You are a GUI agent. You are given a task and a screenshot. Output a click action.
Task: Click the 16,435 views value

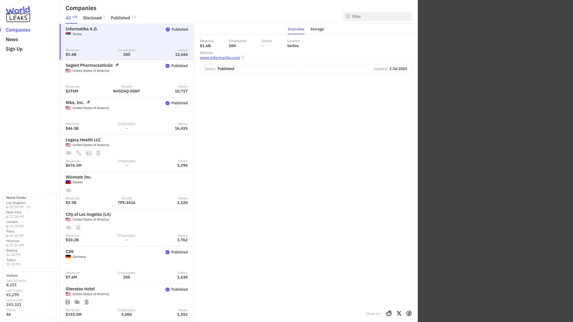(181, 129)
